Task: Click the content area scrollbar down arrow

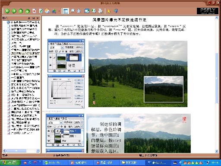Action: (217, 151)
